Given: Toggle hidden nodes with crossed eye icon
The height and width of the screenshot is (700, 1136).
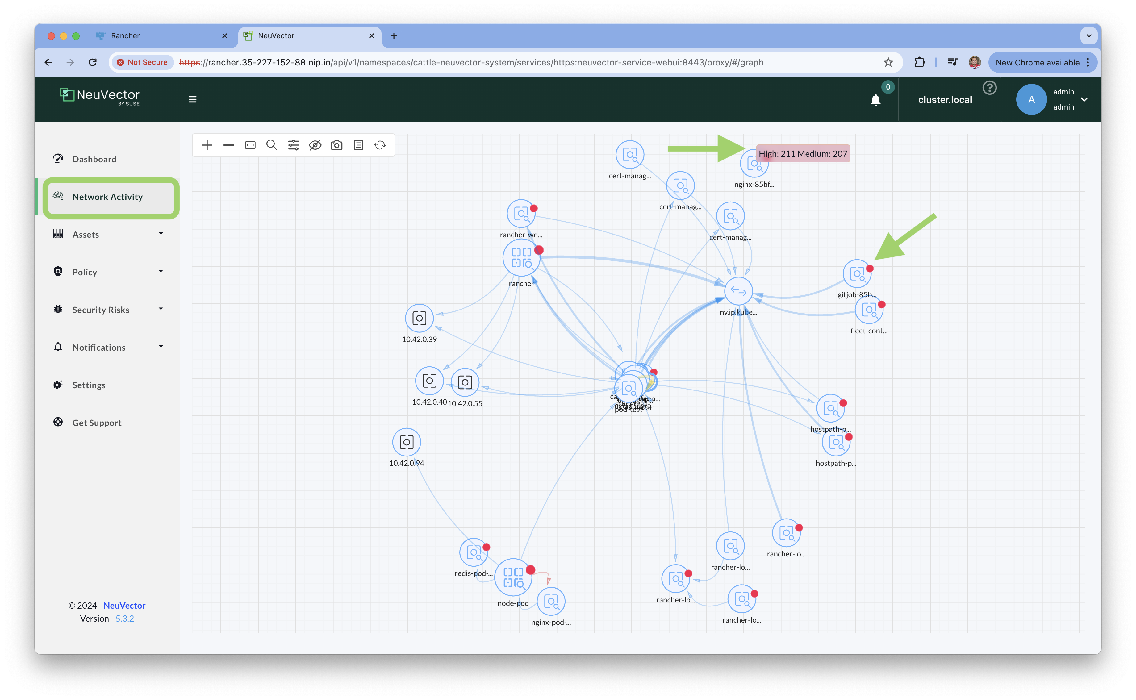Looking at the screenshot, I should [x=315, y=145].
